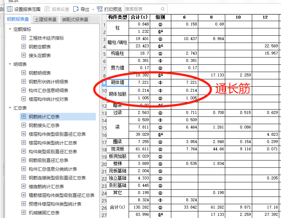Click the 级别 column header
Image resolution: width=281 pixels, height=218 pixels.
pos(160,17)
